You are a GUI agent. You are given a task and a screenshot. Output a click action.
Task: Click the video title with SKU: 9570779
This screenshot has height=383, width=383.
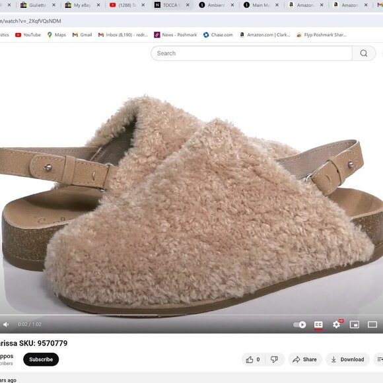coord(34,343)
